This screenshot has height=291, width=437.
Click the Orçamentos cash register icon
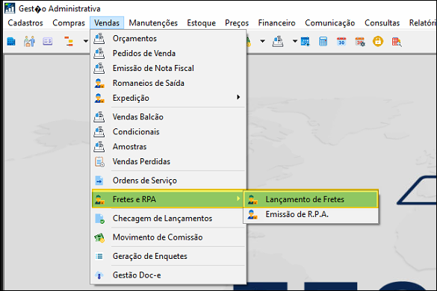coord(99,39)
